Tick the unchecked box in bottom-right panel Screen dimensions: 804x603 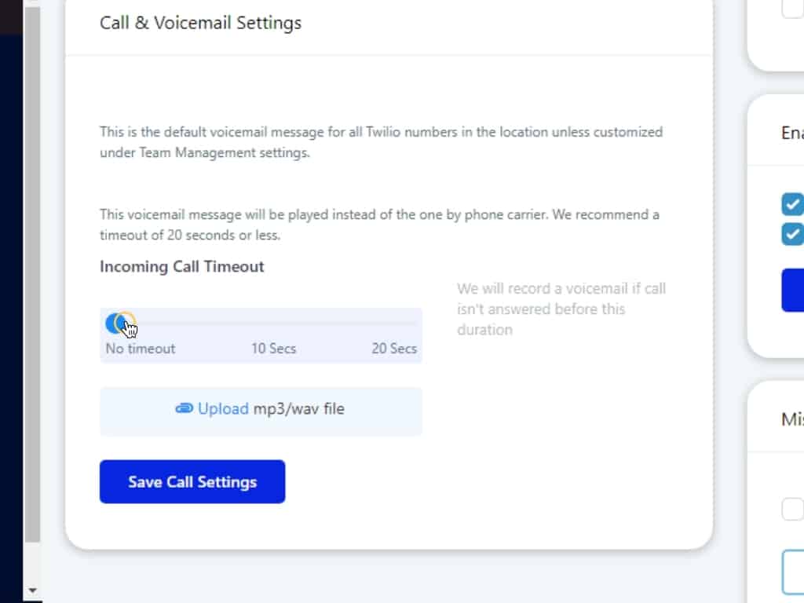(792, 508)
